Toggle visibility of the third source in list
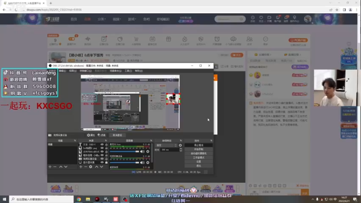Image resolution: width=361 pixels, height=203 pixels. [102, 152]
